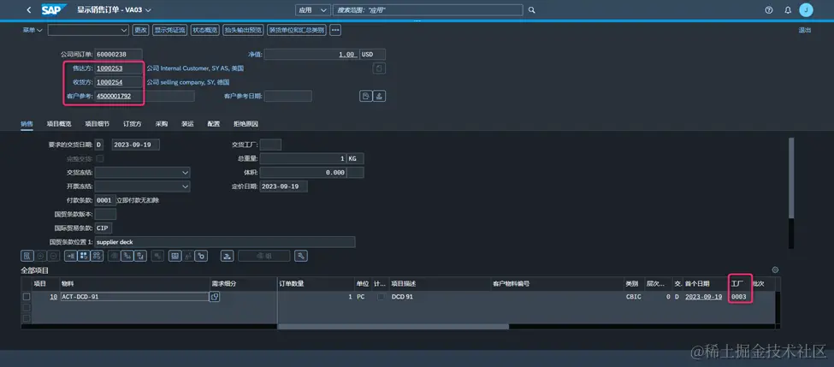
Task: Click the SAP logo
Action: point(54,10)
